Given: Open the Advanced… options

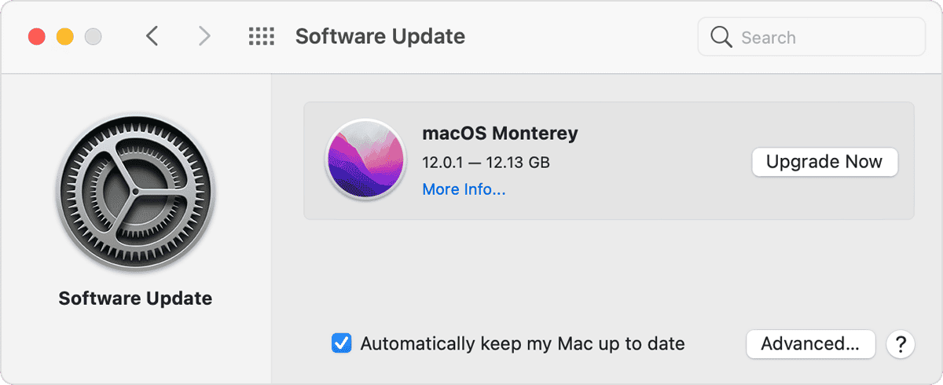Looking at the screenshot, I should 810,343.
